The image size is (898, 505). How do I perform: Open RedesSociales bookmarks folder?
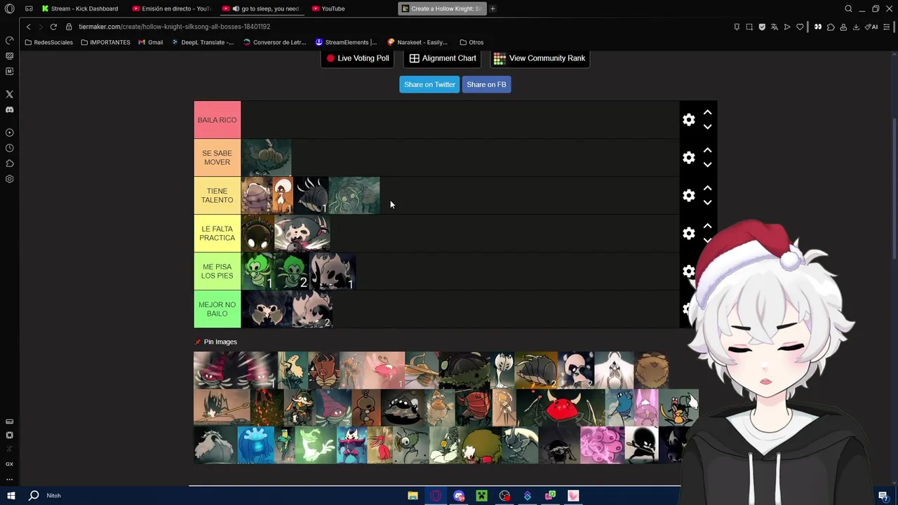click(48, 42)
